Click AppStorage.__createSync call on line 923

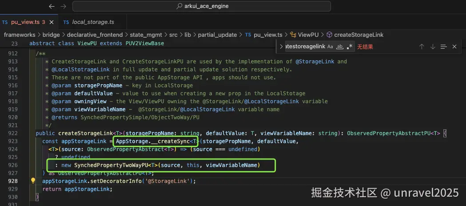coord(153,141)
